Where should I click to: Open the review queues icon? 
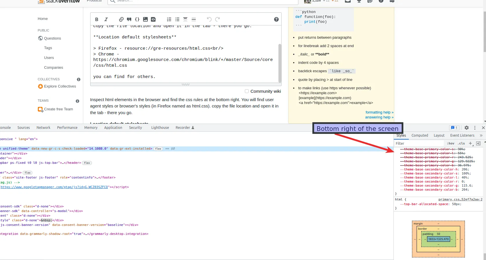point(370,1)
